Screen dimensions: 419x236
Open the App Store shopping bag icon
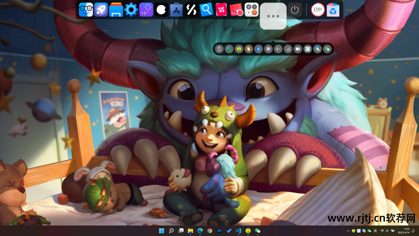point(176,10)
